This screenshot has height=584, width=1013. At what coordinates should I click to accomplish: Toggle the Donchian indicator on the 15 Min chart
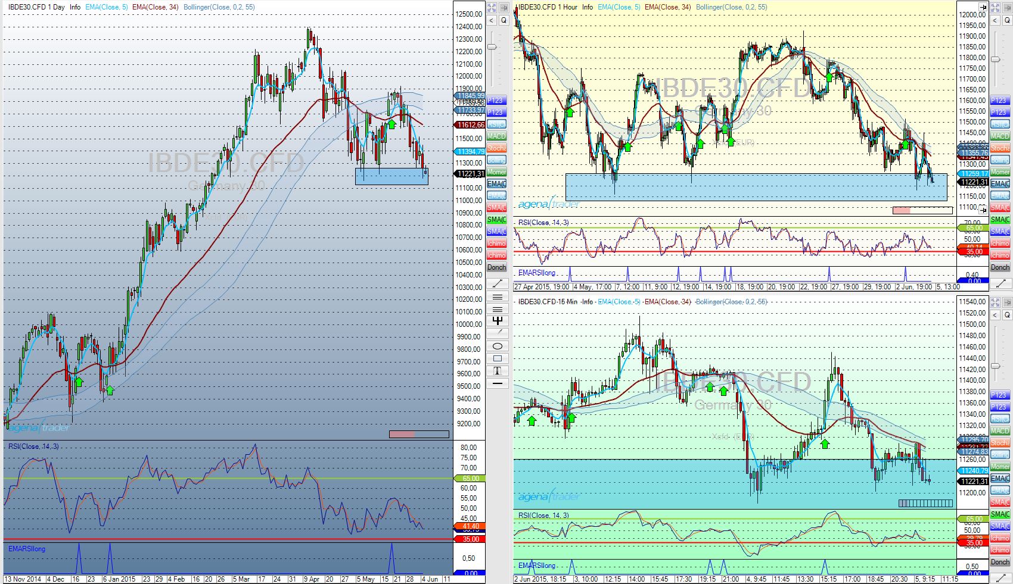1000,562
